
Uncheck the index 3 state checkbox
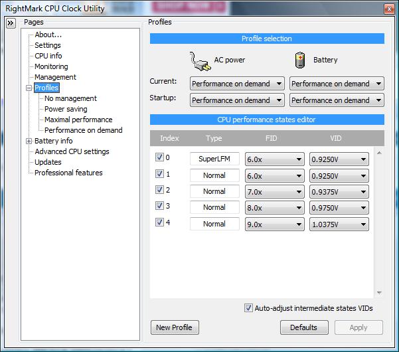[159, 206]
